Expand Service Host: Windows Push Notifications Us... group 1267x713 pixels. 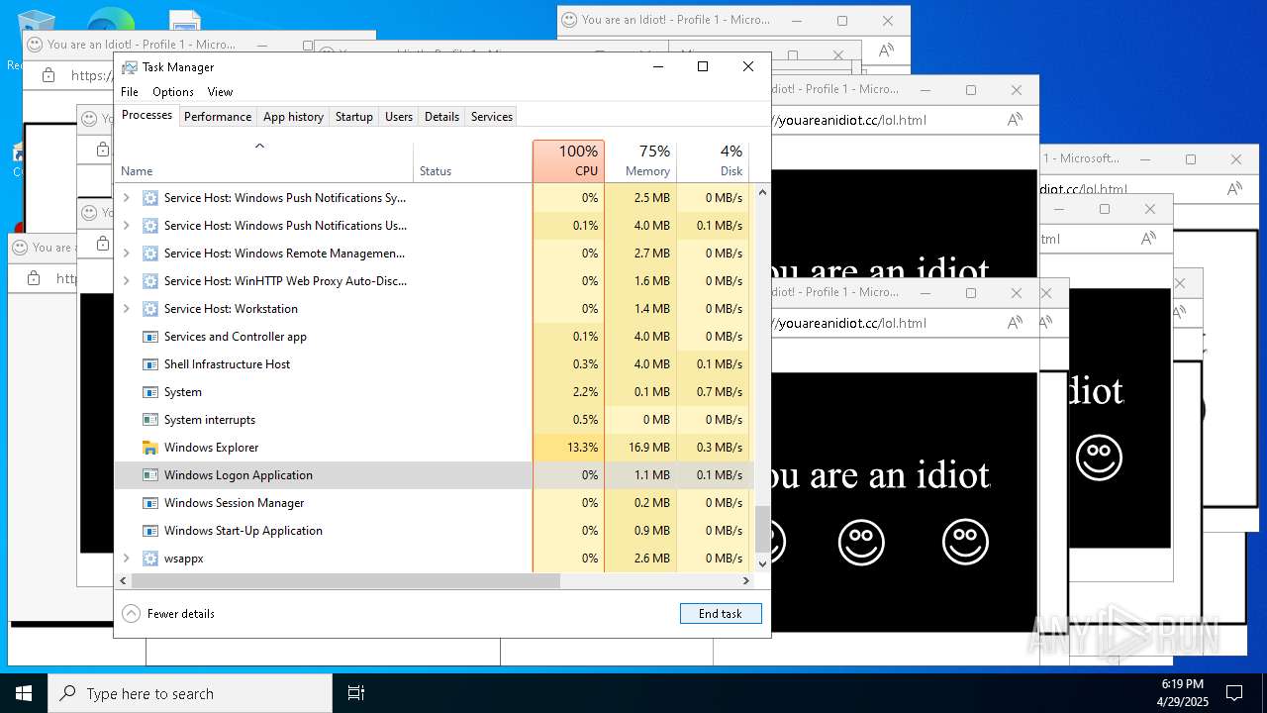pyautogui.click(x=126, y=226)
